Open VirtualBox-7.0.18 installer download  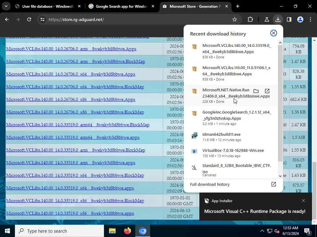tap(232, 153)
